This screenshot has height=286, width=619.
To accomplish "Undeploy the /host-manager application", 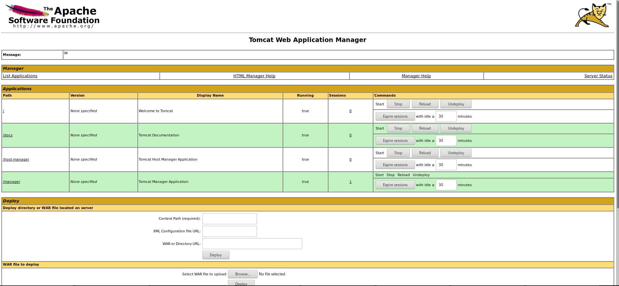I will click(456, 153).
